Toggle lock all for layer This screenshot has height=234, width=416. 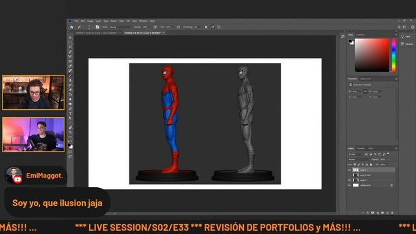(370, 164)
